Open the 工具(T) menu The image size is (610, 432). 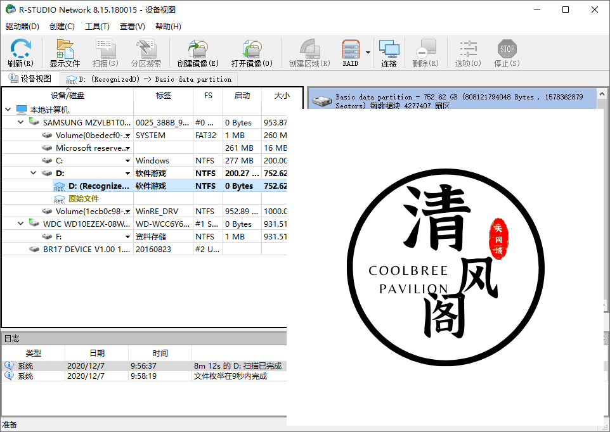point(97,27)
